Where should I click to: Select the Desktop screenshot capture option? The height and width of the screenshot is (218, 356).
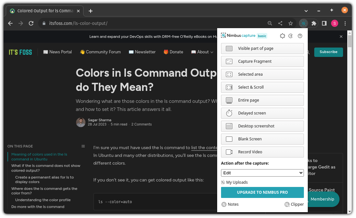tap(262, 126)
